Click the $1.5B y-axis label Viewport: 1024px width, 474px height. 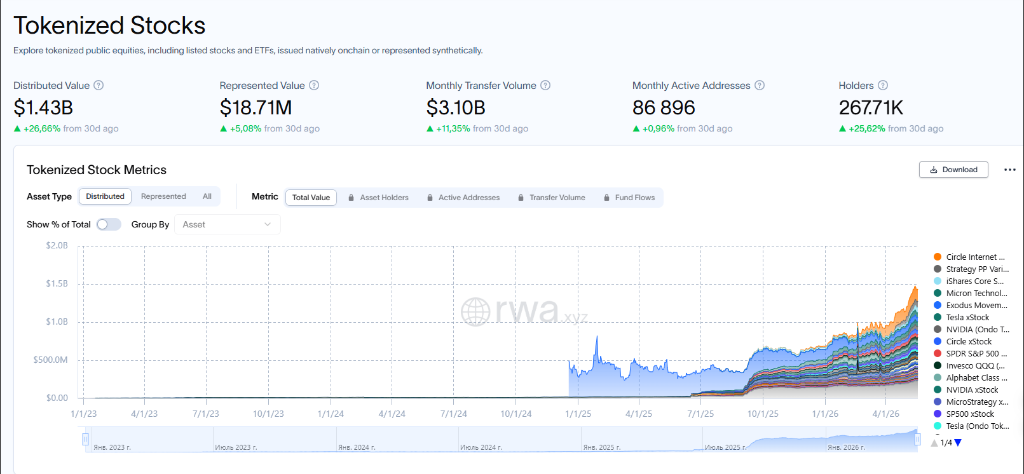point(57,283)
